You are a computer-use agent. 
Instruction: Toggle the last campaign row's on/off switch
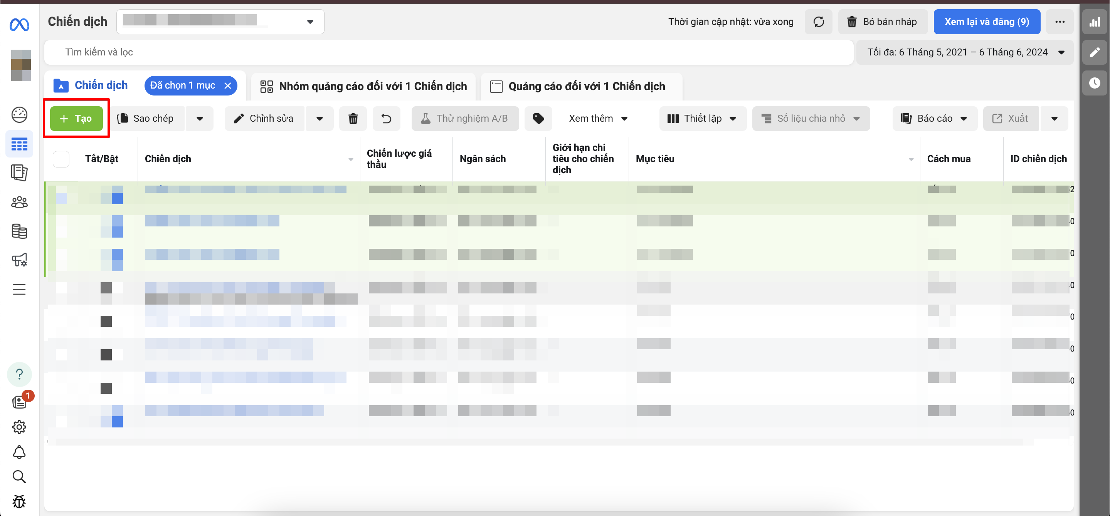[112, 416]
